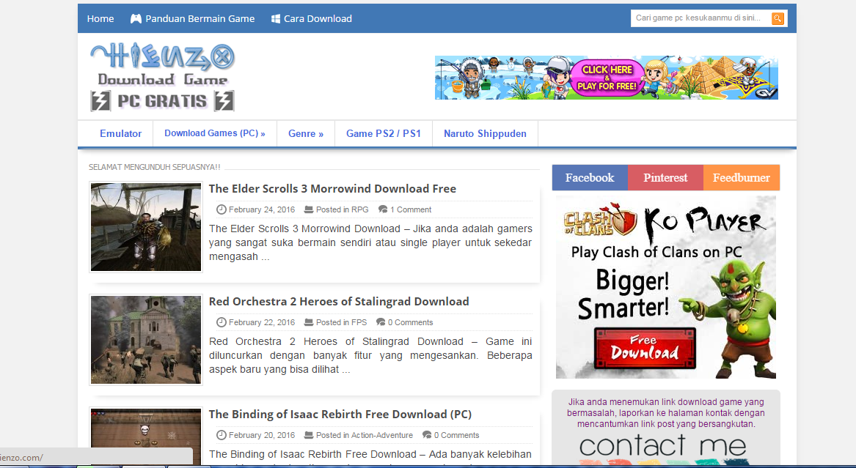Click the folder icon before Posted in Action-Adventure
This screenshot has height=468, width=856.
point(309,435)
